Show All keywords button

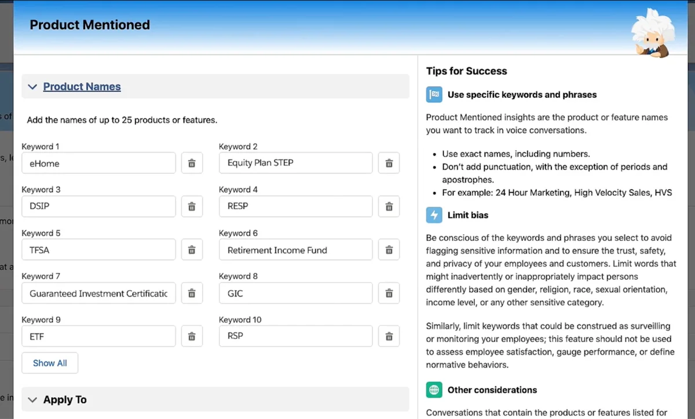click(x=50, y=363)
